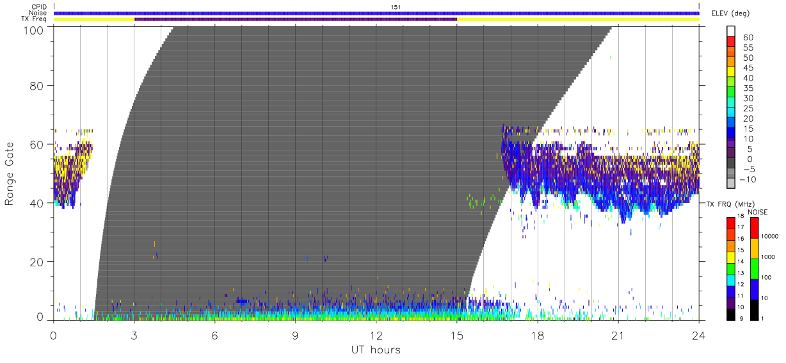Click the 55 label in ELEV legend
This screenshot has width=786, height=363.
click(x=748, y=48)
